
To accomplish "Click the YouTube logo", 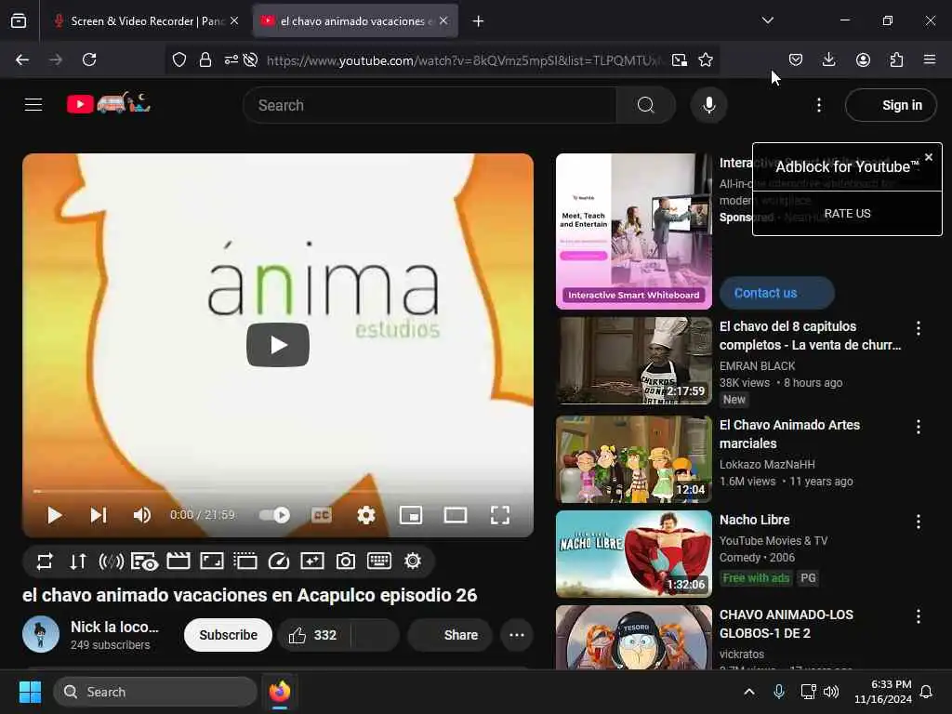I will pos(109,104).
